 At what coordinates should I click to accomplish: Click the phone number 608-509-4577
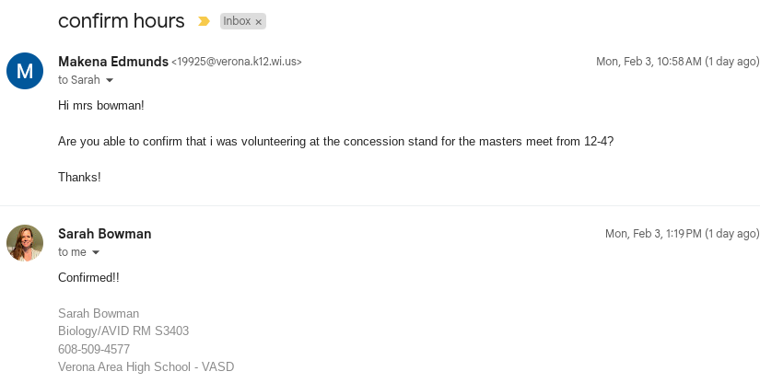94,349
